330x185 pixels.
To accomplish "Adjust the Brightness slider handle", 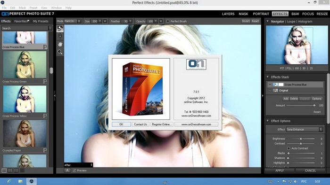I will (x=301, y=139).
